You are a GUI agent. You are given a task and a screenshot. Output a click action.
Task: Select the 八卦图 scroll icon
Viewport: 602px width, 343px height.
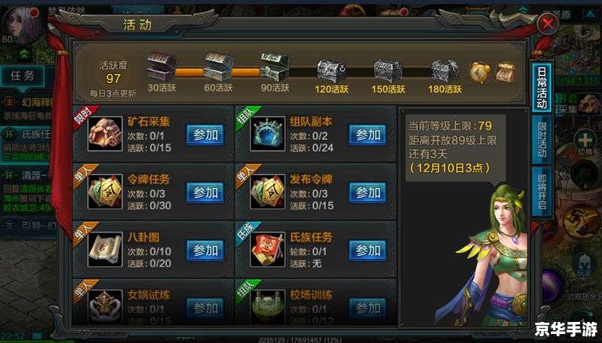point(105,250)
